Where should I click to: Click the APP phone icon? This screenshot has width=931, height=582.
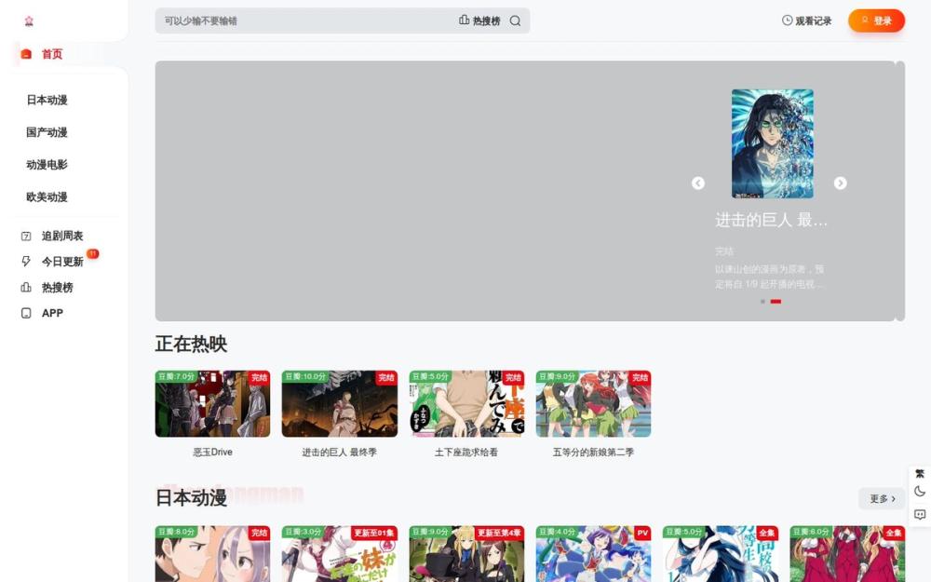pyautogui.click(x=26, y=313)
